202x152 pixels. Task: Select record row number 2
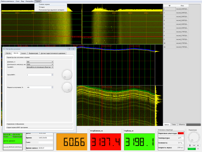[176, 13]
